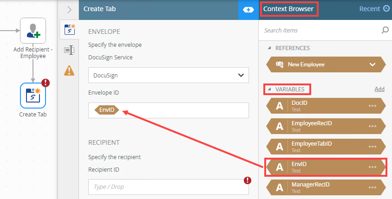Open the Recent items tab
The height and width of the screenshot is (199, 392).
pos(374,9)
